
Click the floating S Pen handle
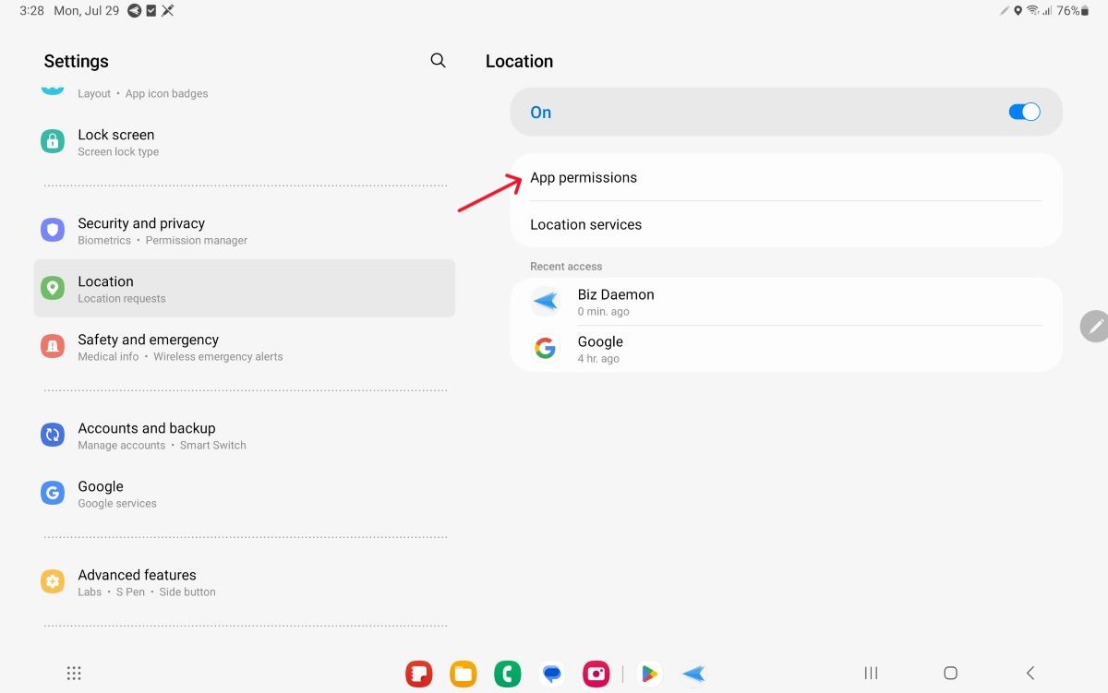[x=1096, y=326]
